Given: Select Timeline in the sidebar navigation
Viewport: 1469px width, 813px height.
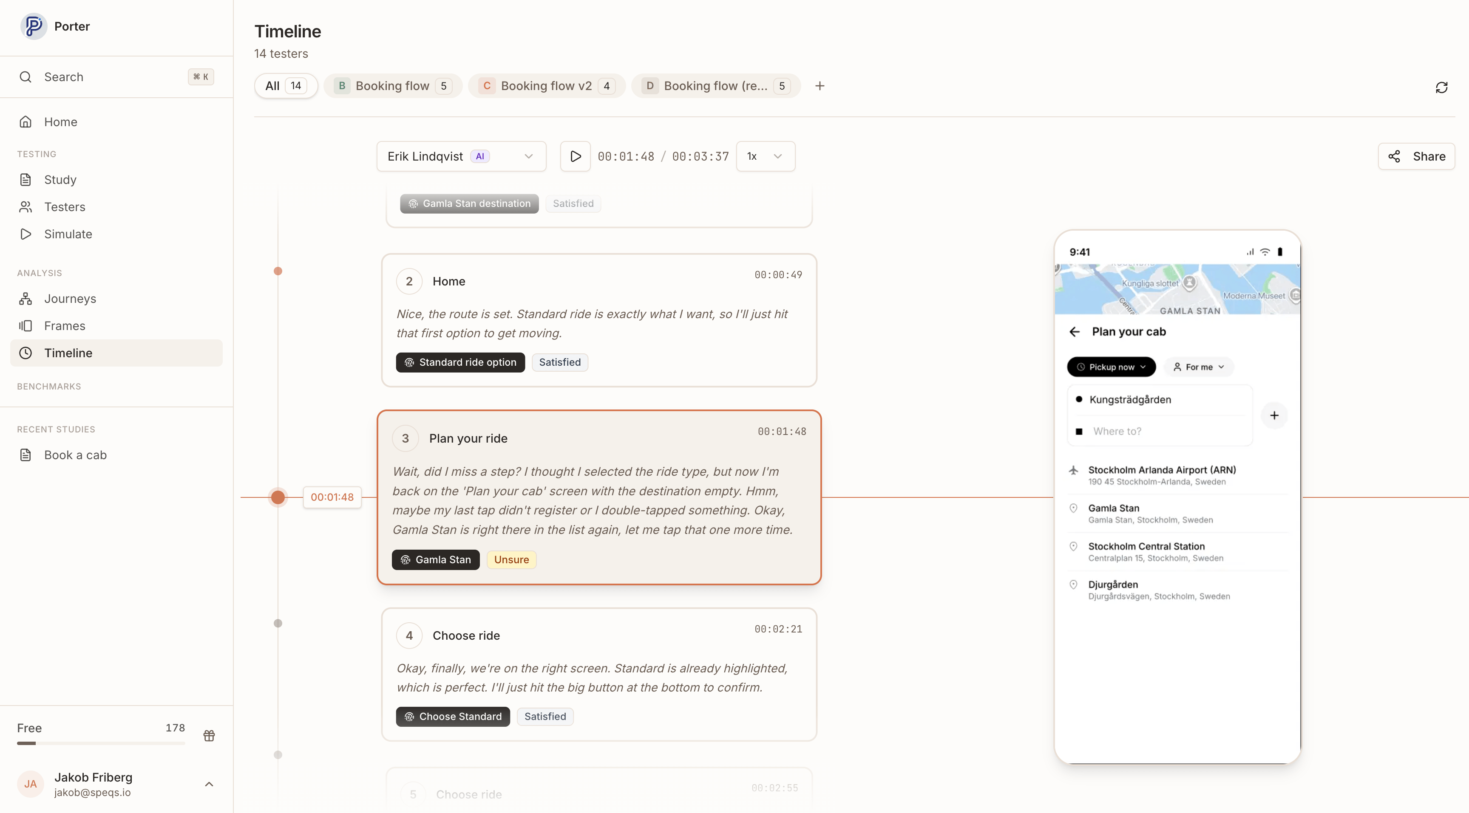Looking at the screenshot, I should click(x=68, y=353).
